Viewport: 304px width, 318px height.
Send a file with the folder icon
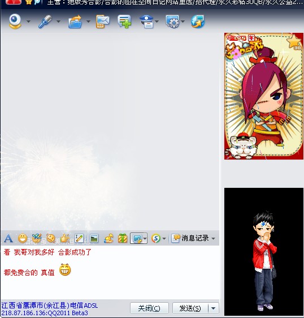75,22
